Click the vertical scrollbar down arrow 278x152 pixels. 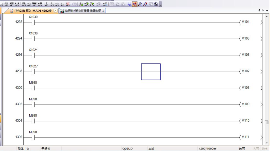(267, 143)
